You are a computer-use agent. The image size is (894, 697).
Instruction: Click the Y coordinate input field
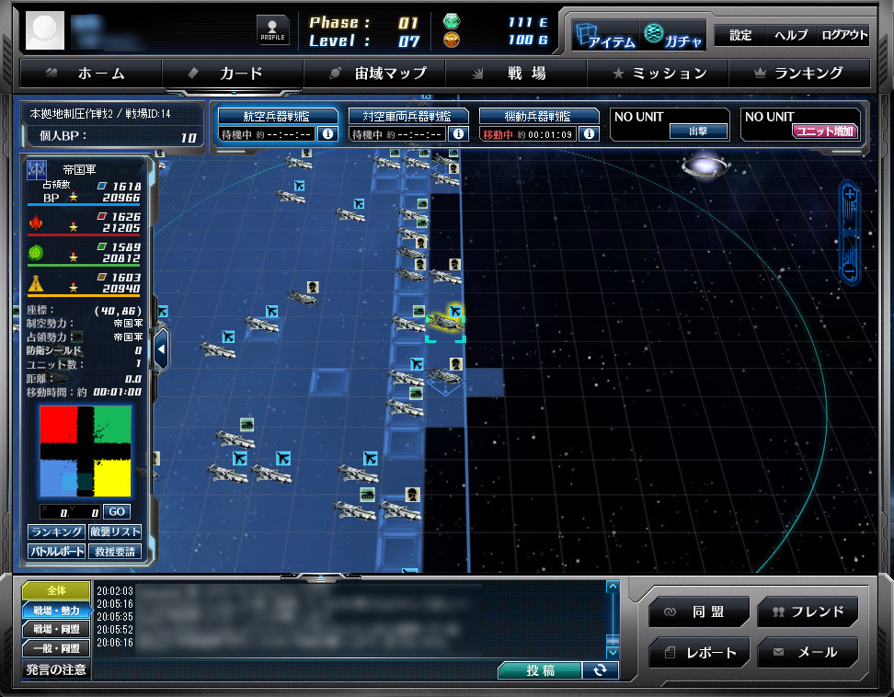tap(86, 512)
